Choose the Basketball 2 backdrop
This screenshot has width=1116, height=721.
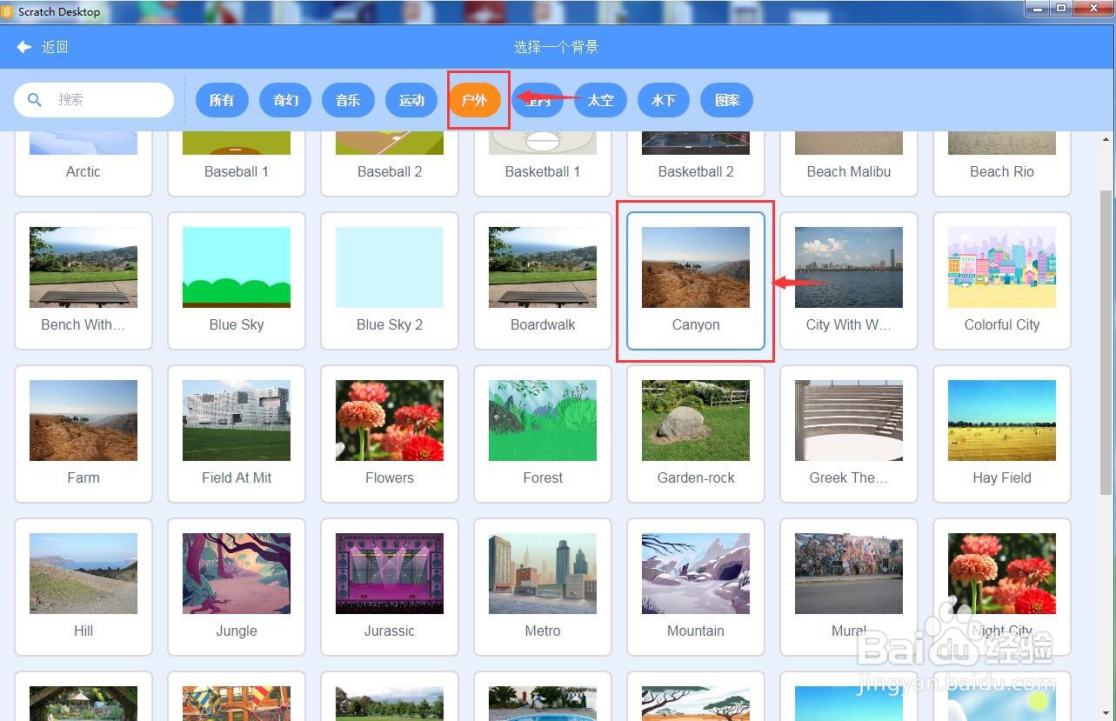[x=696, y=164]
